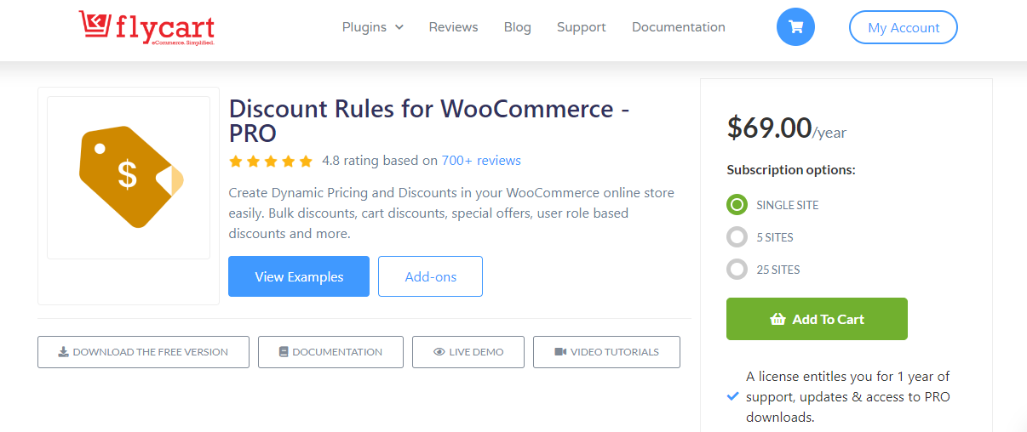Image resolution: width=1027 pixels, height=432 pixels.
Task: Expand the Plugins dropdown menu
Action: (x=372, y=27)
